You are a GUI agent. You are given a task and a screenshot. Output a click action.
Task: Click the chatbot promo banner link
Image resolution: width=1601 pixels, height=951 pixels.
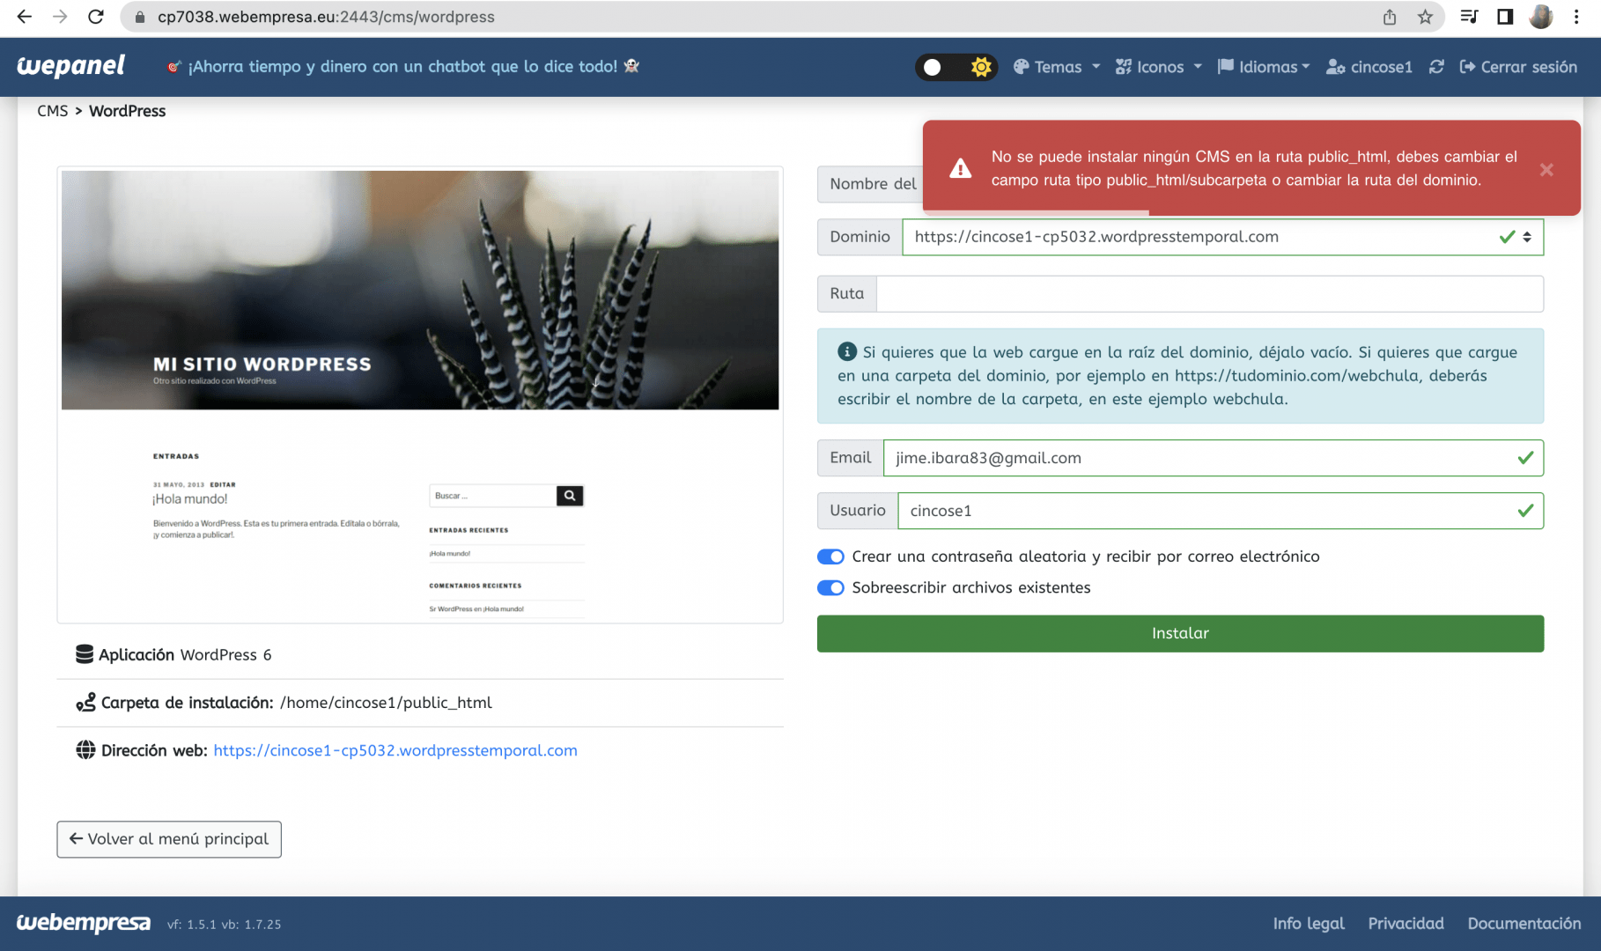(x=403, y=67)
